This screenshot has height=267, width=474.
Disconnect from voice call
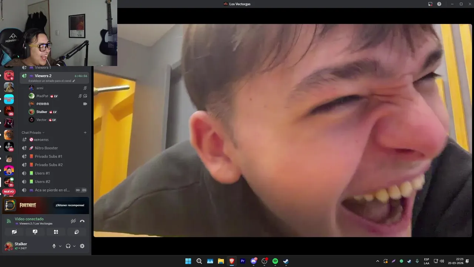tap(82, 221)
